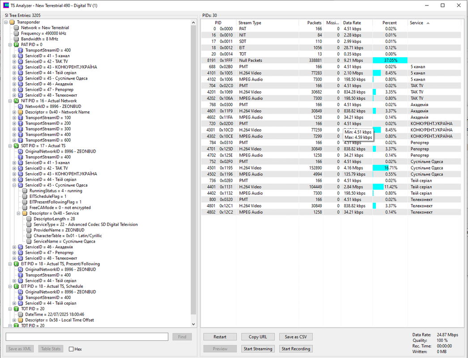Click the blue S icon of ServiceID = 48 under PAT
Viewport: 468px width, 358px height.
pyautogui.click(x=20, y=95)
